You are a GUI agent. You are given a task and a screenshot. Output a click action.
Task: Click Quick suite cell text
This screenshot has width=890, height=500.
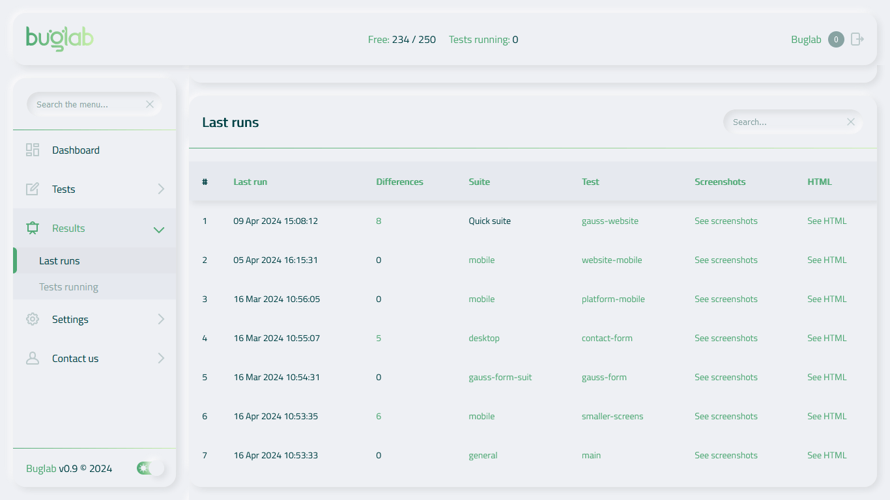click(489, 221)
